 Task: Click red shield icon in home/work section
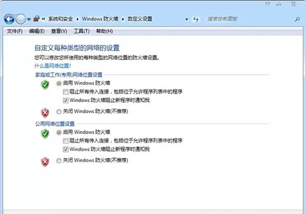tap(45, 113)
